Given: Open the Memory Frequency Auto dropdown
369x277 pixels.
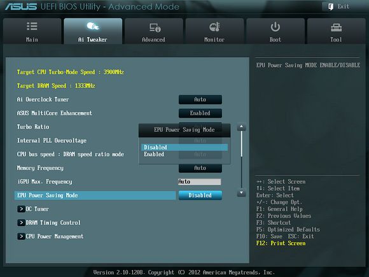Looking at the screenshot, I should pos(200,168).
